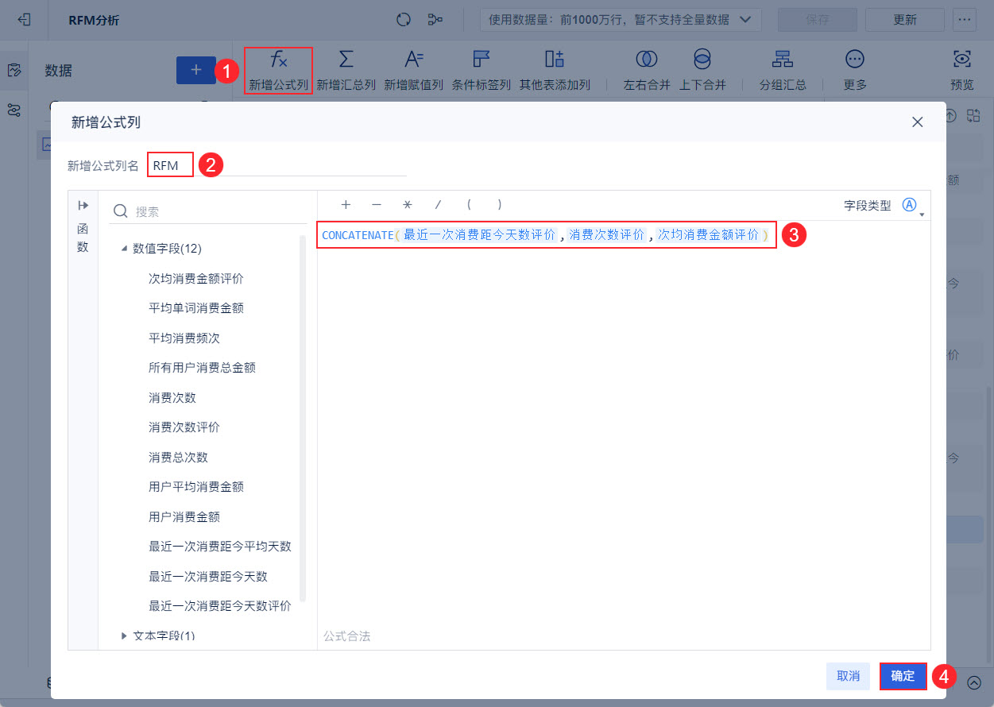Screen dimensions: 994x707
Task: Select field 最近一次消费距今天数评价 in list
Action: [220, 606]
